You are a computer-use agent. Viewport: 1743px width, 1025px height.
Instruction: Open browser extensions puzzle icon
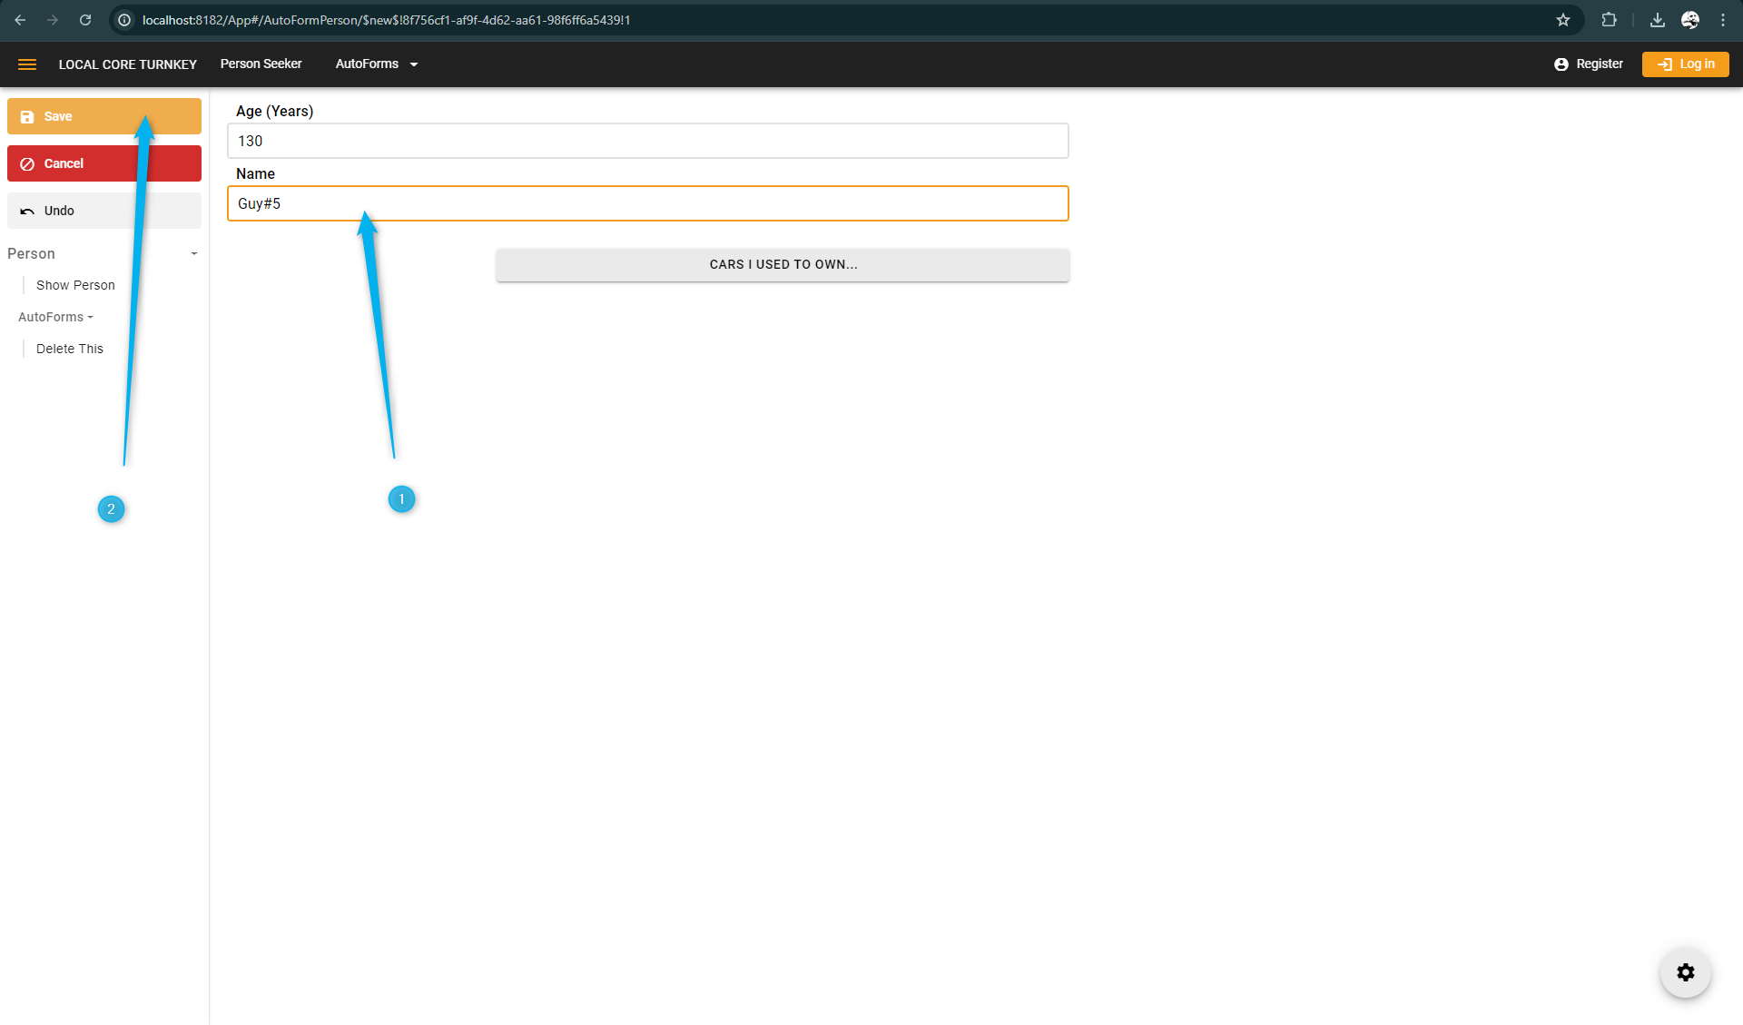(1609, 20)
